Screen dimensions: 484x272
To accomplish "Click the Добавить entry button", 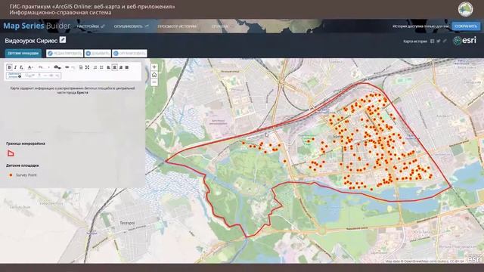I will (x=98, y=54).
